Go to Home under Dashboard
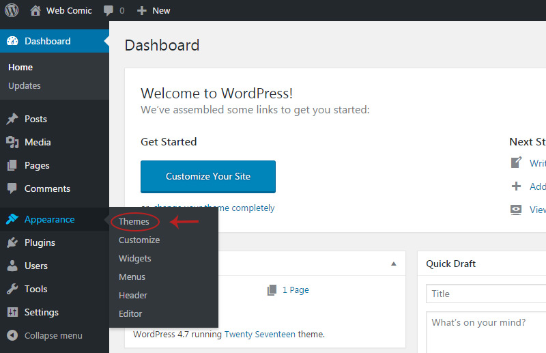The height and width of the screenshot is (353, 546). point(20,68)
